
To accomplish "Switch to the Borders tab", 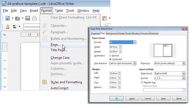I will pos(136,33).
